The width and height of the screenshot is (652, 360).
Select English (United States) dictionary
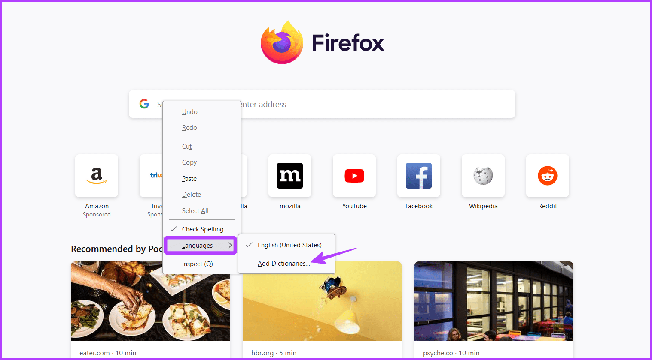(286, 245)
